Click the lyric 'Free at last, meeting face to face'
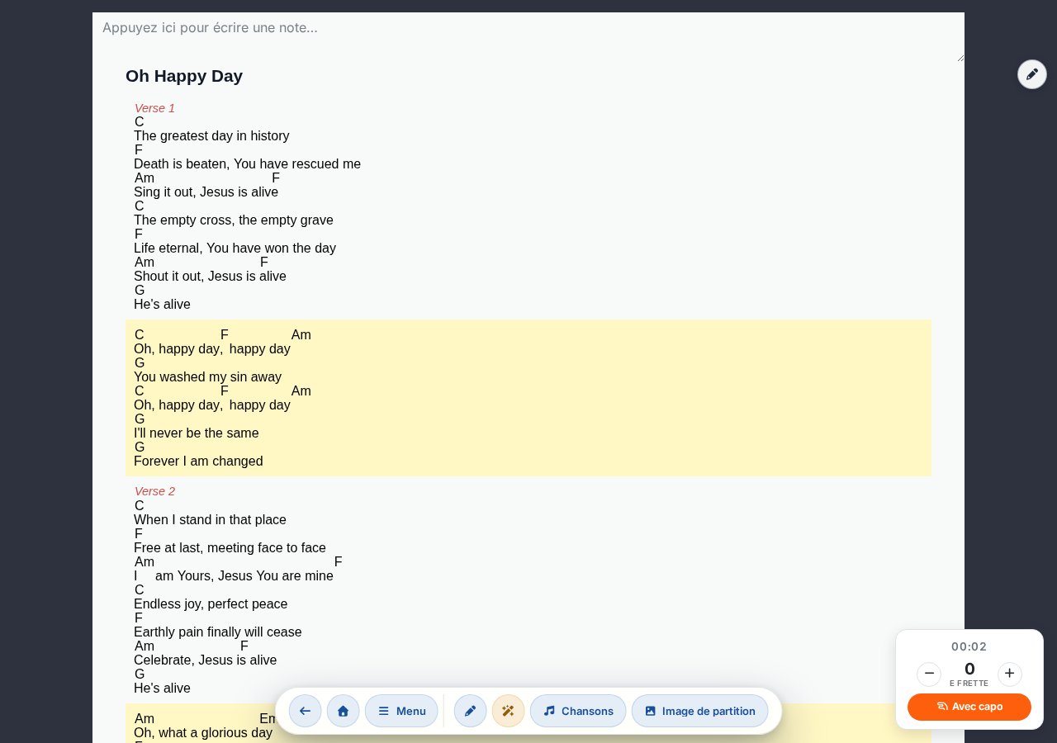The width and height of the screenshot is (1057, 743). [x=230, y=548]
